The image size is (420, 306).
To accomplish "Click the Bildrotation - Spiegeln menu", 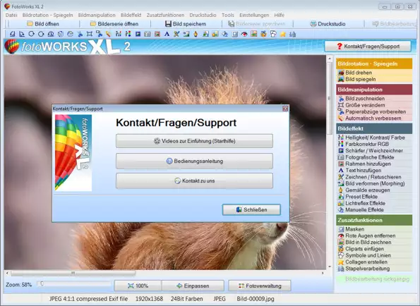I will 48,16.
